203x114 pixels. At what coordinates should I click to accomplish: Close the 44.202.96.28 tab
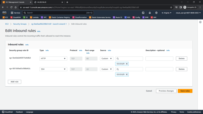[62, 2]
